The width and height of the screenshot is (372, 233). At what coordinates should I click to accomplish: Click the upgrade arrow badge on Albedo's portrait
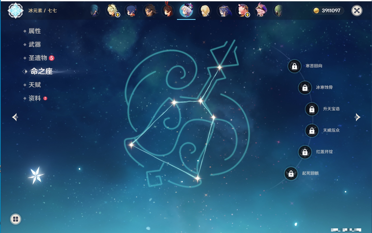[x=117, y=15]
